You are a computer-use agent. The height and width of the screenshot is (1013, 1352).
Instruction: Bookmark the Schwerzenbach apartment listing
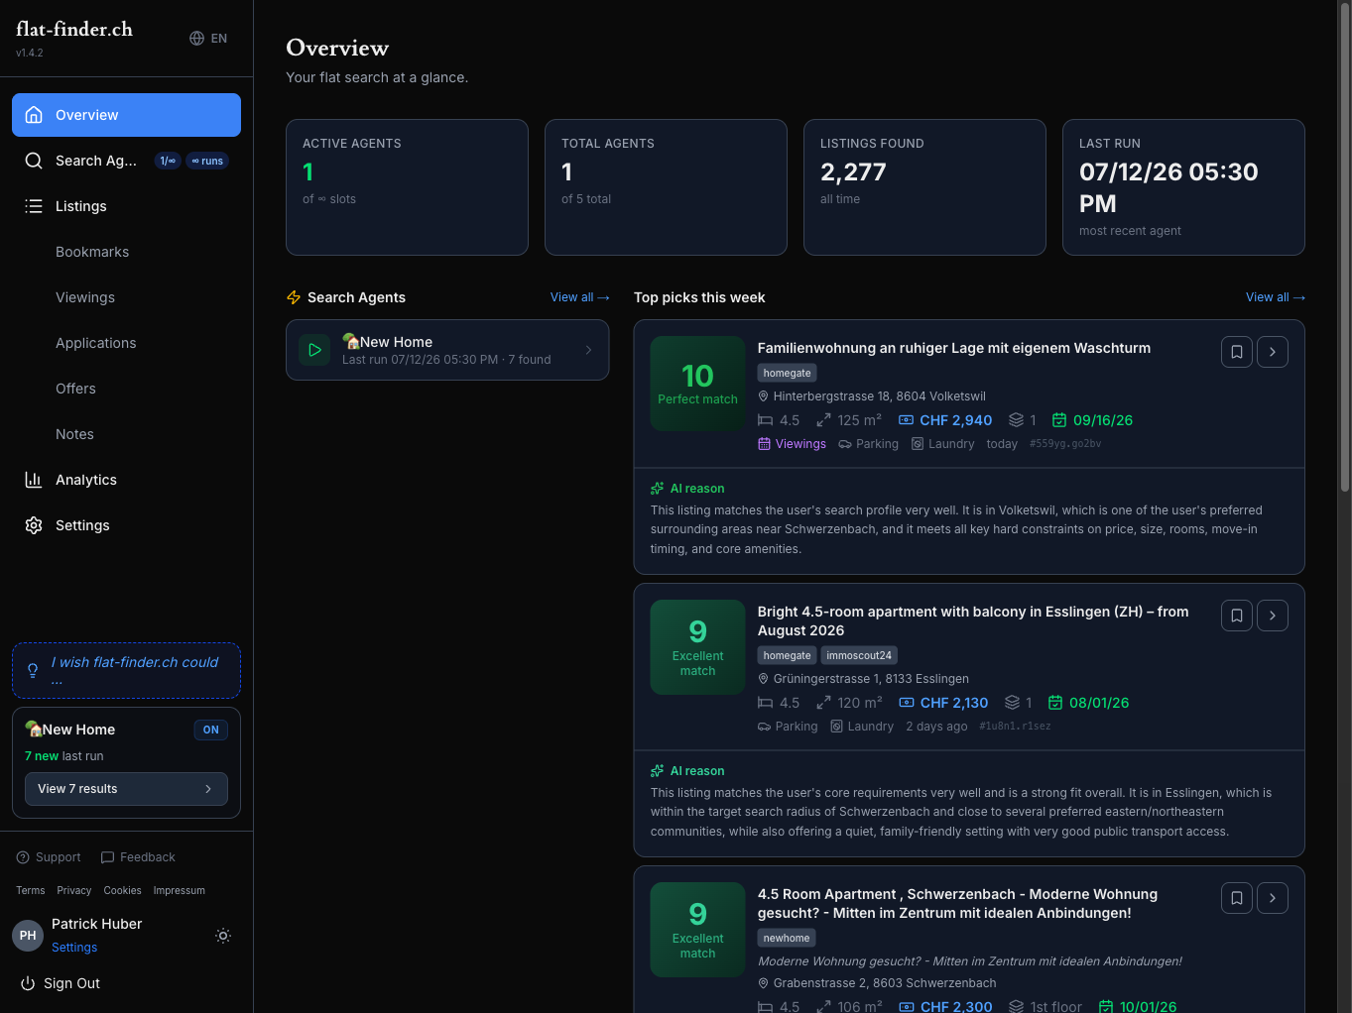[1237, 898]
